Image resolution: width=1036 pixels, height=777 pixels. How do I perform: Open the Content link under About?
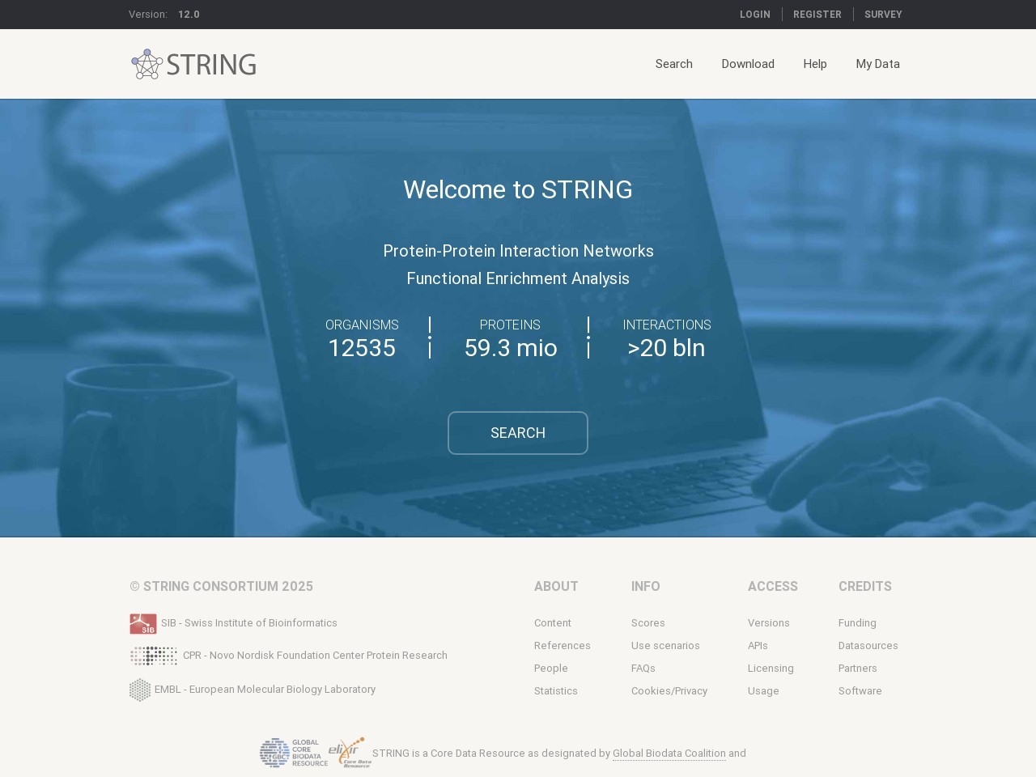(x=553, y=623)
